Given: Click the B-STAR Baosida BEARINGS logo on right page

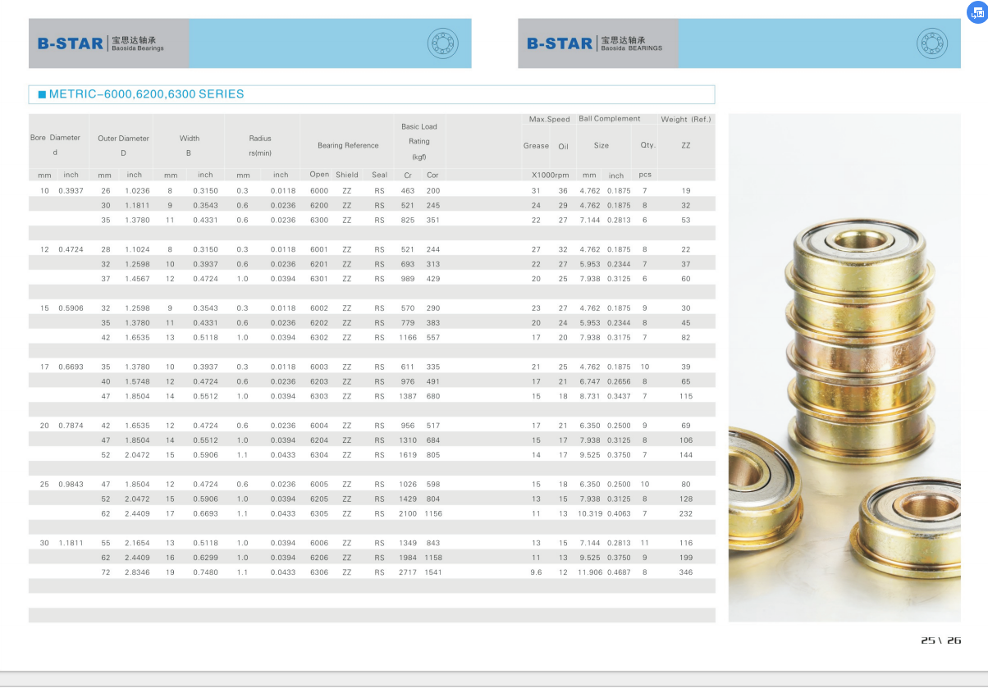Looking at the screenshot, I should point(594,43).
